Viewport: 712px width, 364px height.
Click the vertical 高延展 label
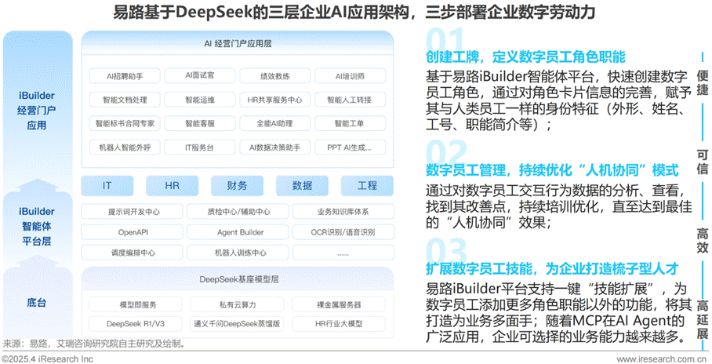pyautogui.click(x=703, y=320)
